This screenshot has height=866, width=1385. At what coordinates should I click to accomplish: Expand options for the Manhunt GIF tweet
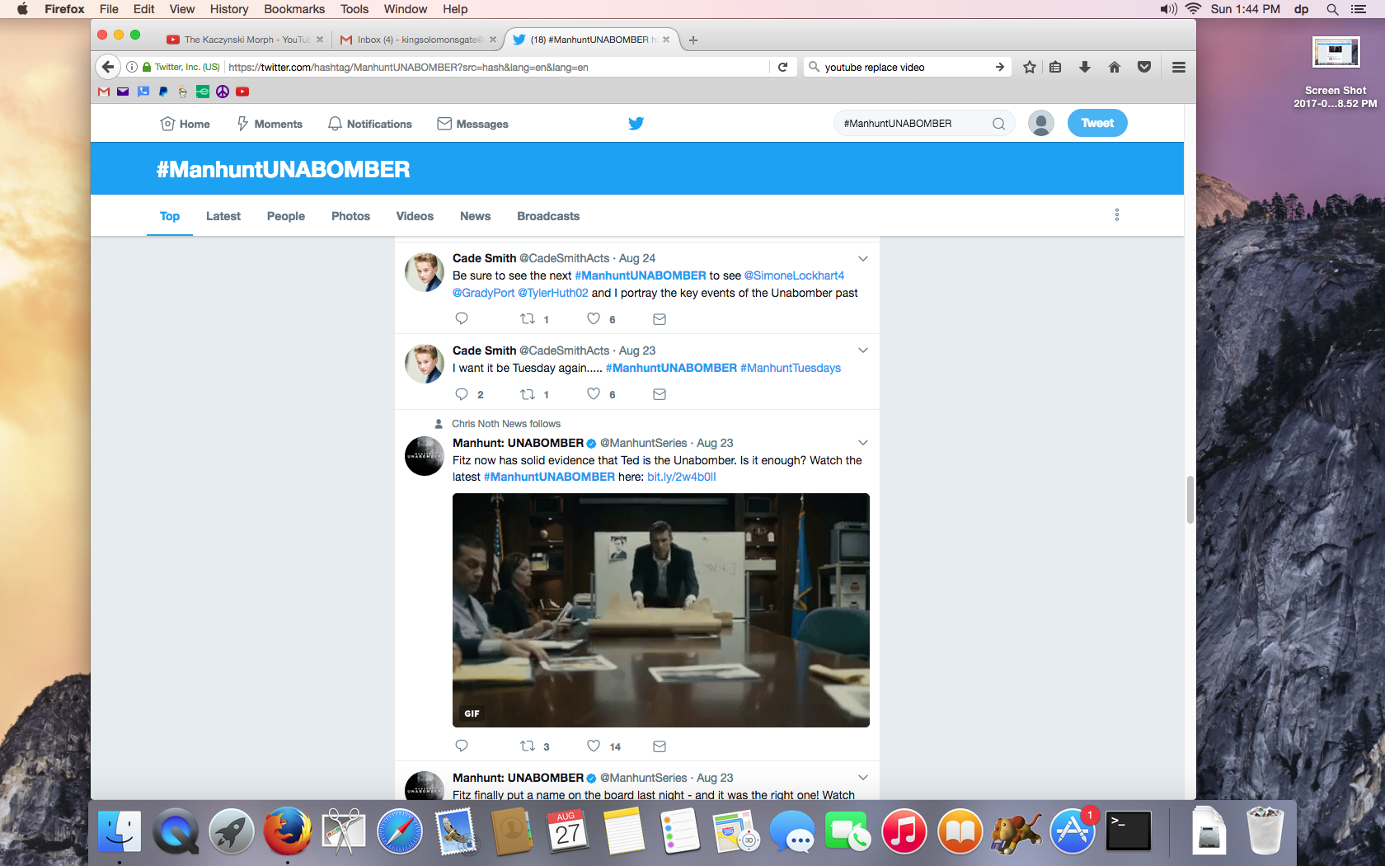863,443
